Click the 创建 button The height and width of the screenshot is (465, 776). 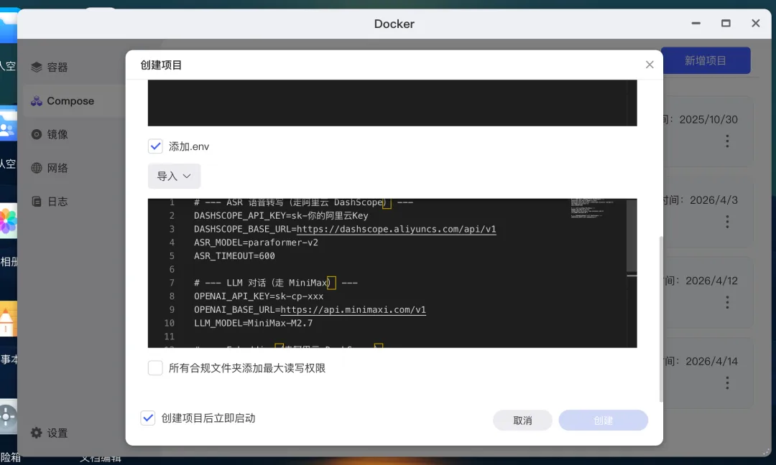point(604,420)
